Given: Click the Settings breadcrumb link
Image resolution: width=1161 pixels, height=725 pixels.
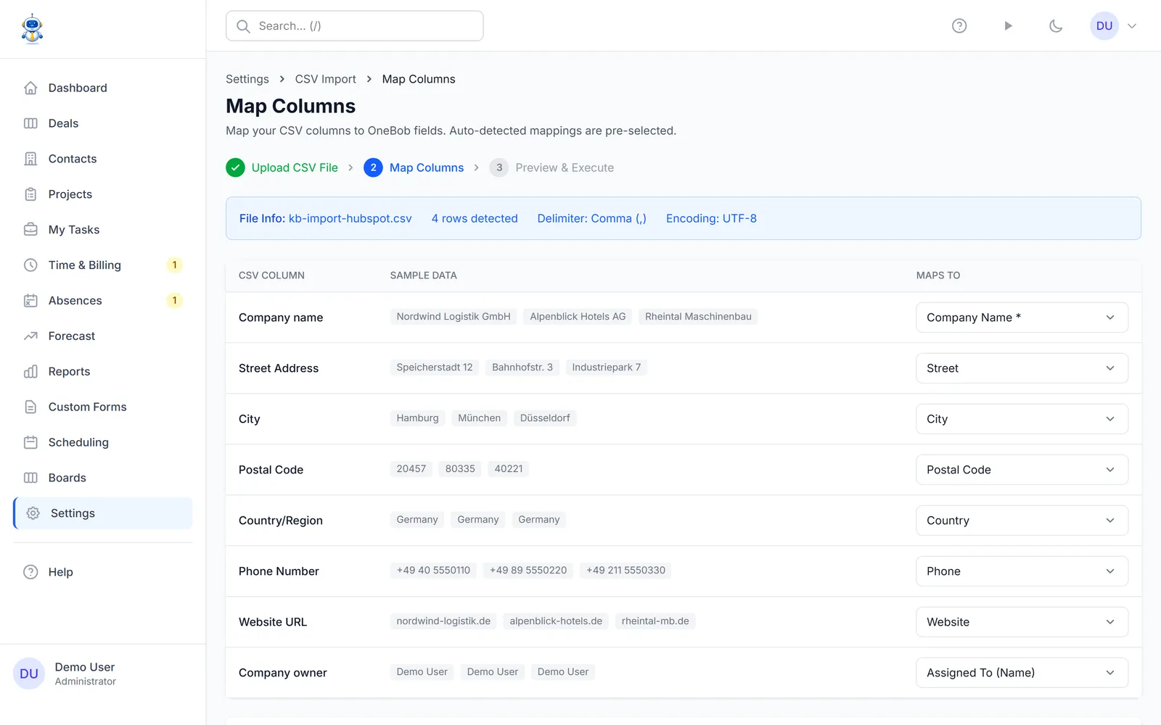Looking at the screenshot, I should coord(247,79).
